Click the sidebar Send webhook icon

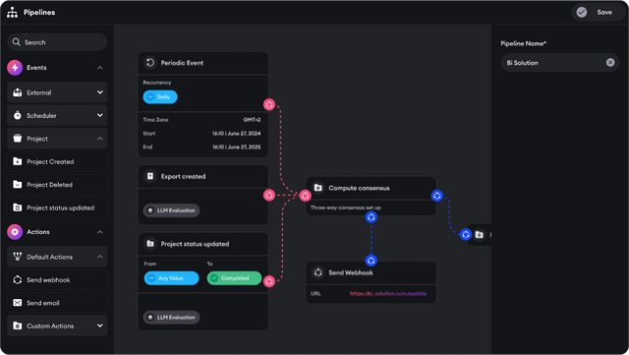coord(18,280)
